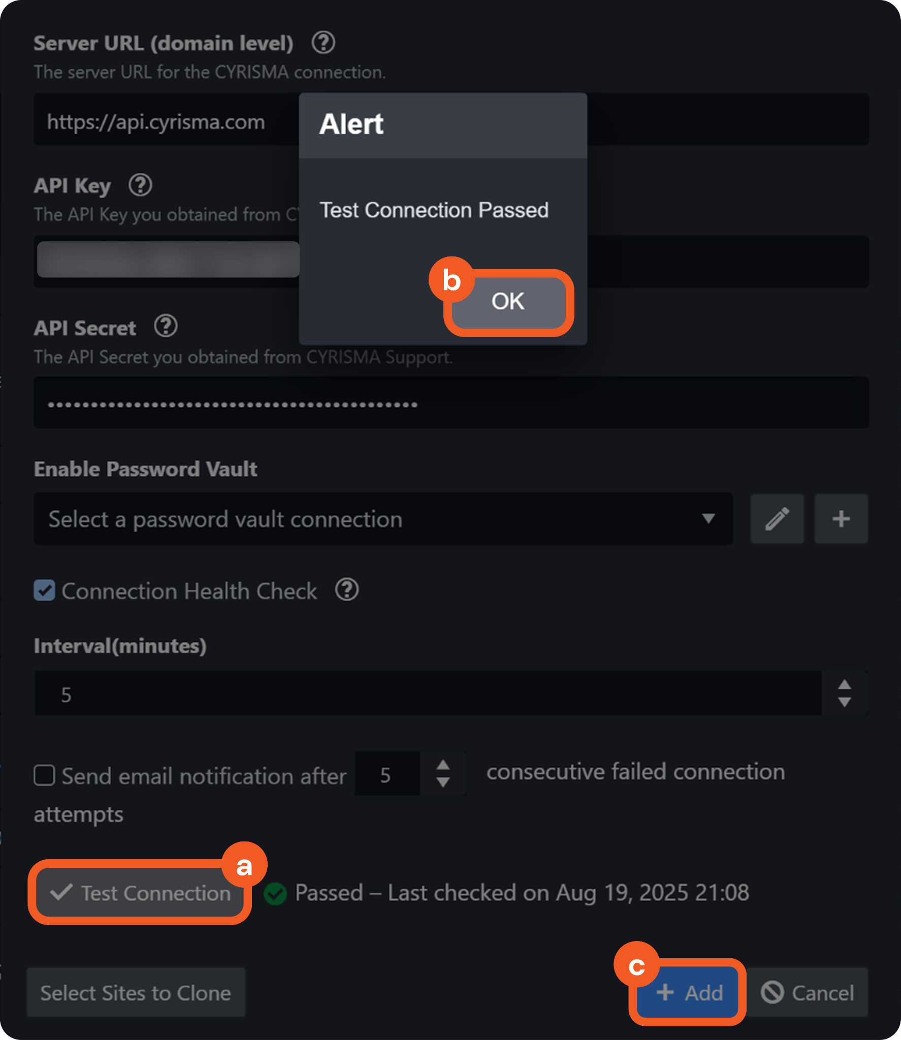Click help icon next to Connection Health Check
The width and height of the screenshot is (901, 1040).
tap(347, 590)
